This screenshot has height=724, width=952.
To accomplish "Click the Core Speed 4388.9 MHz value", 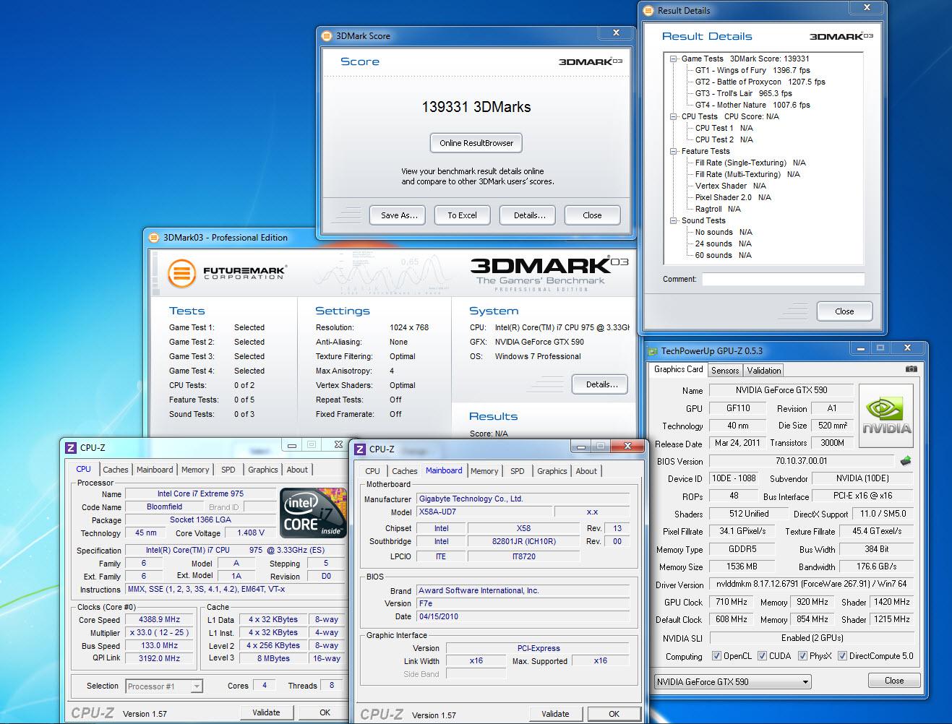I will [x=160, y=619].
